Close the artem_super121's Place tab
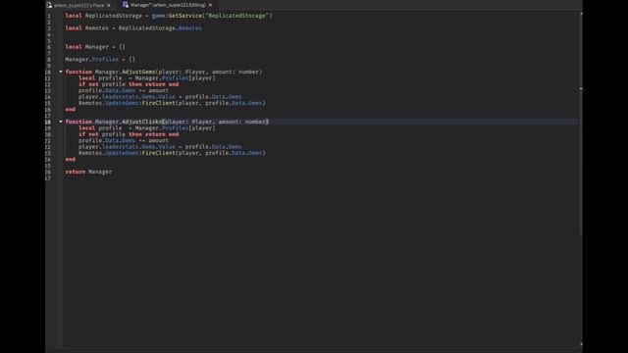 tap(109, 5)
